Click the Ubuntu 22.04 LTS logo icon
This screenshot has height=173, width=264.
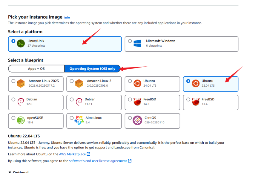click(x=196, y=83)
